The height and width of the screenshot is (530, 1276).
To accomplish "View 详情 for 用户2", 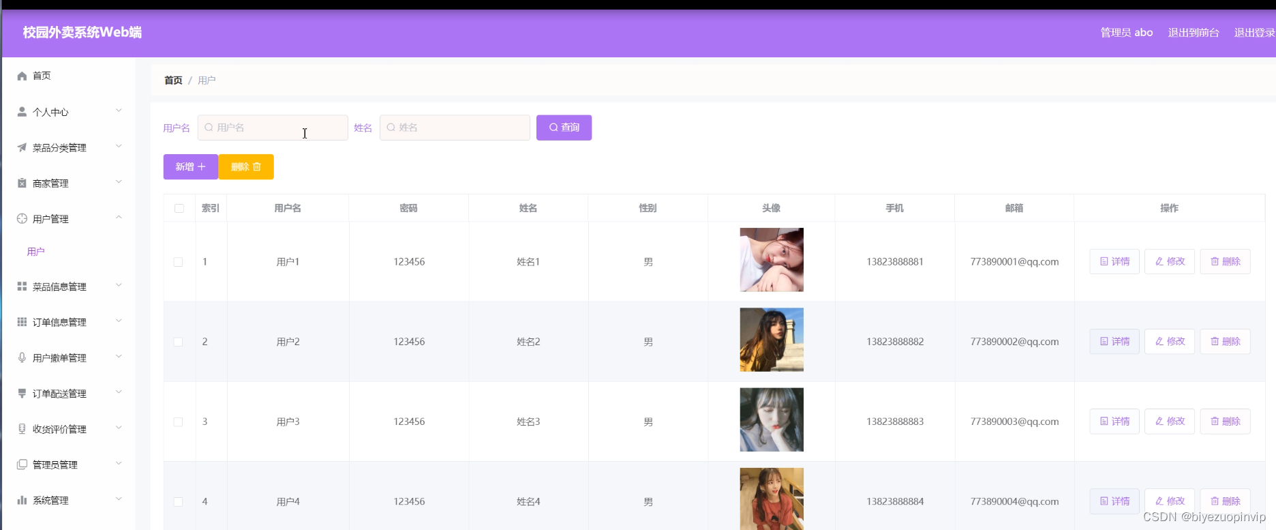I will pos(1114,341).
